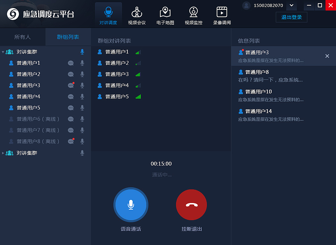The height and width of the screenshot is (245, 336).
Task: Click the 退出登录 logout button
Action: (x=291, y=17)
